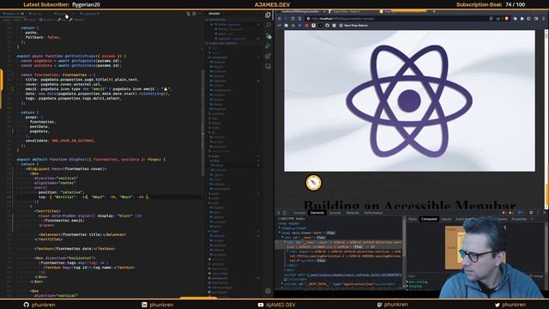This screenshot has width=549, height=309.
Task: Open the Extensions activity icon
Action: pyautogui.click(x=268, y=56)
